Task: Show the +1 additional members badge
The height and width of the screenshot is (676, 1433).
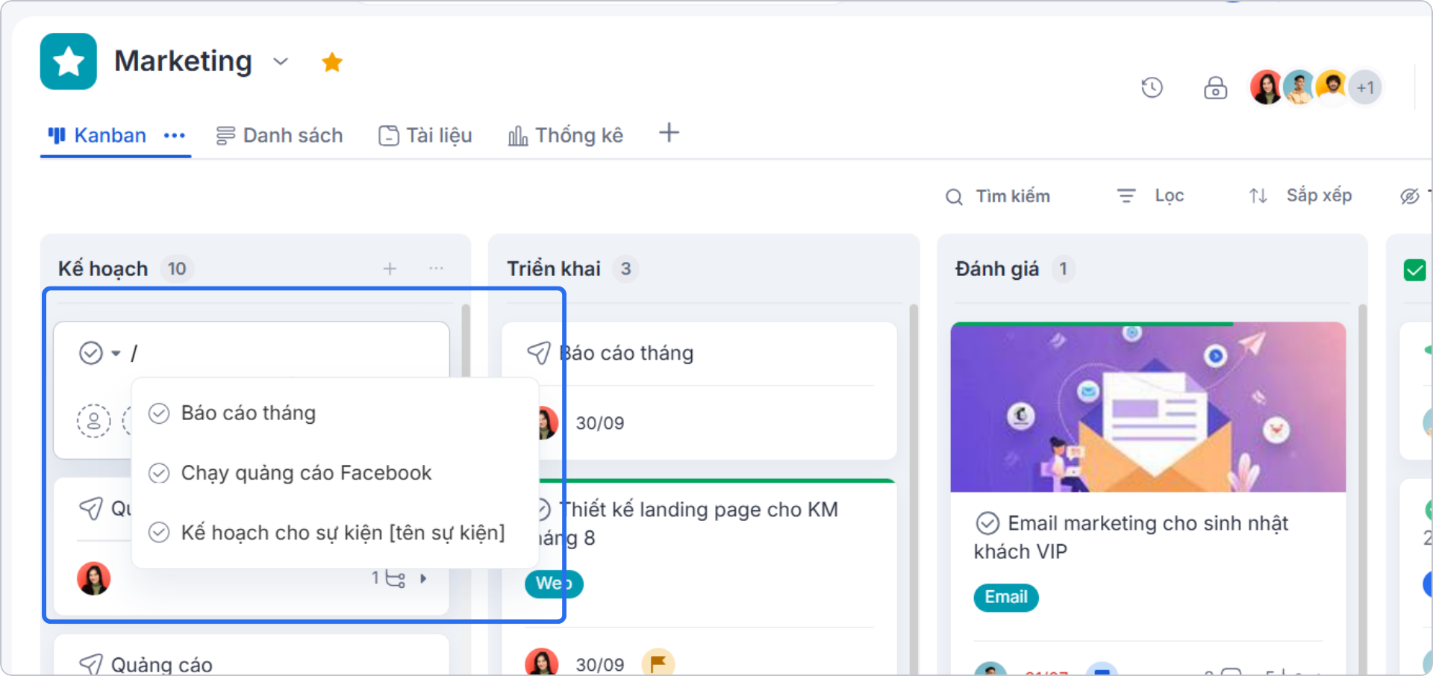Action: point(1365,88)
